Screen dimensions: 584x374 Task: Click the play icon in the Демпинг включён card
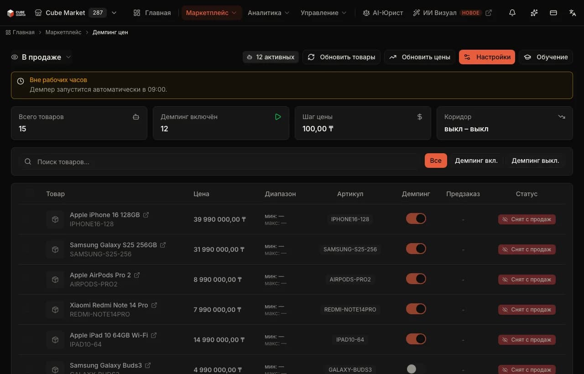(x=278, y=117)
